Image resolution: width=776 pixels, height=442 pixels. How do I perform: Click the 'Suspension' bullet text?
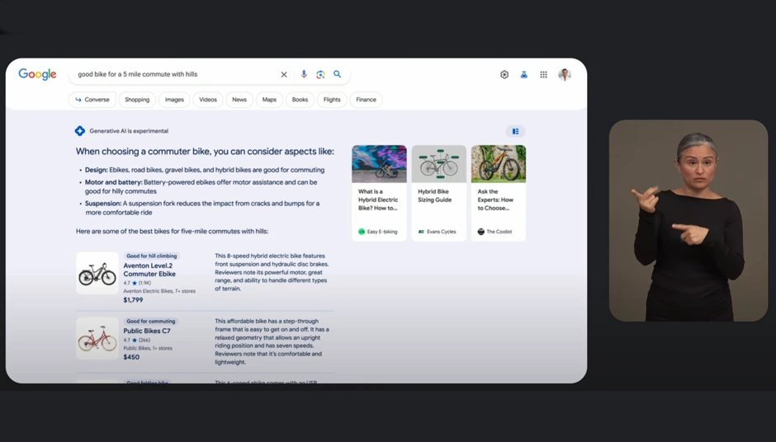pyautogui.click(x=202, y=208)
